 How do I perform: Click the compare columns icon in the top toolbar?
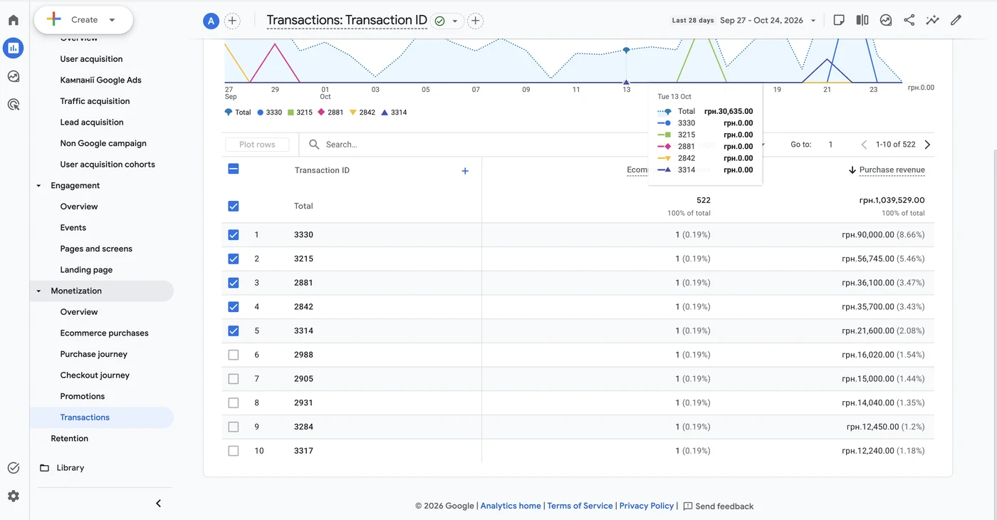[862, 20]
